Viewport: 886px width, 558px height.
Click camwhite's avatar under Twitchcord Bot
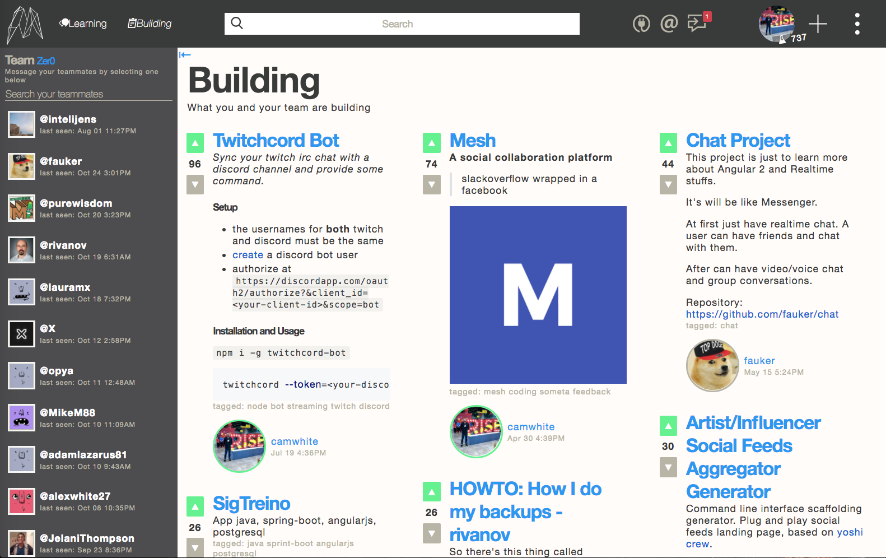click(240, 447)
